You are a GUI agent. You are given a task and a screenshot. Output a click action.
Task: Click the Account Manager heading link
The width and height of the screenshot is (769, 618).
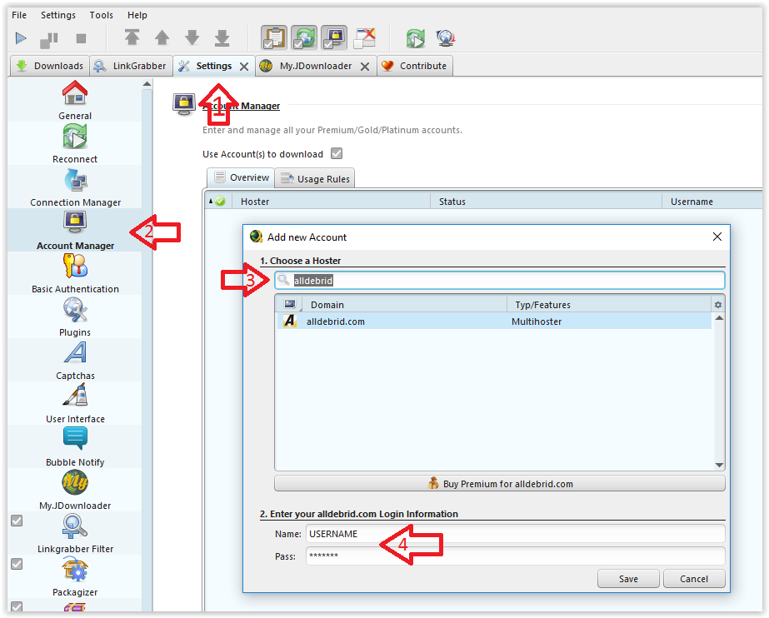[x=242, y=106]
